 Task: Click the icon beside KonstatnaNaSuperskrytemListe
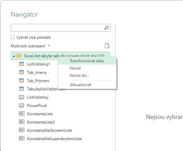[x=22, y=138]
